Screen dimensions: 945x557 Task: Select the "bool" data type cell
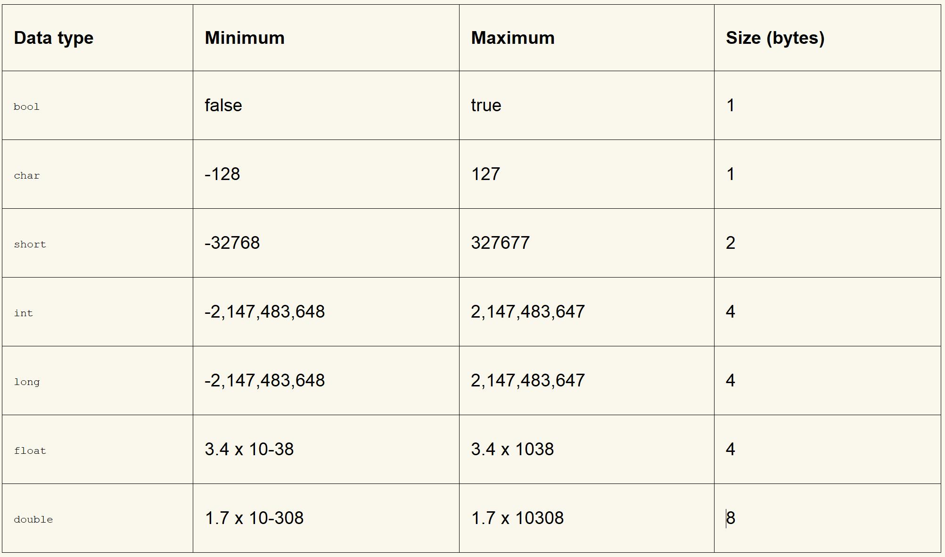pyautogui.click(x=27, y=107)
